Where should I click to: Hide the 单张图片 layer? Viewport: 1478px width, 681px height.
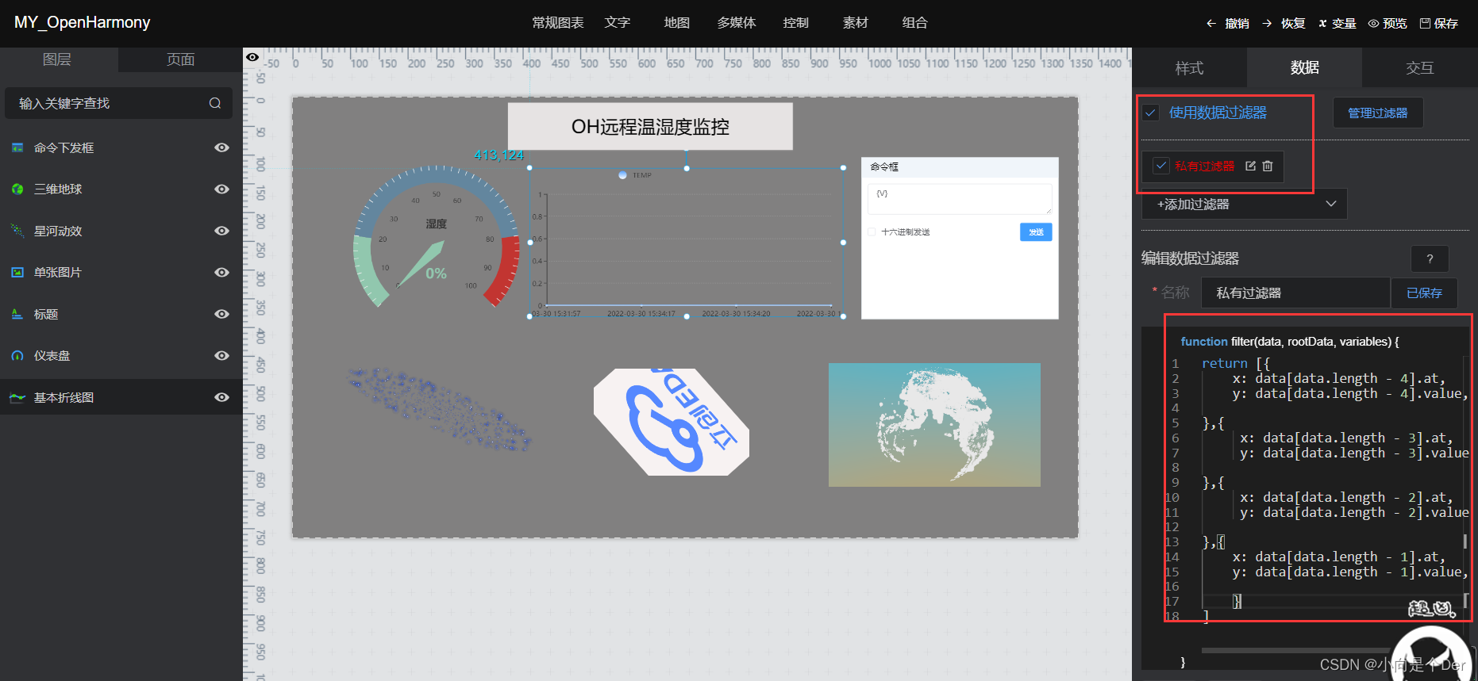222,272
